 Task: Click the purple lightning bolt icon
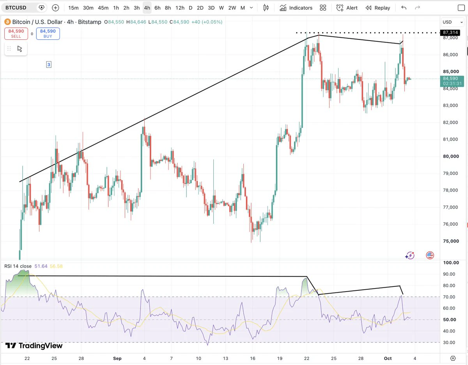409,255
